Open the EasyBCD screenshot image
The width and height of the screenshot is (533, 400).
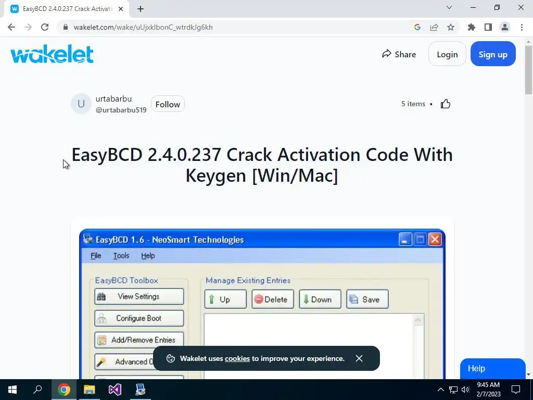pos(262,304)
